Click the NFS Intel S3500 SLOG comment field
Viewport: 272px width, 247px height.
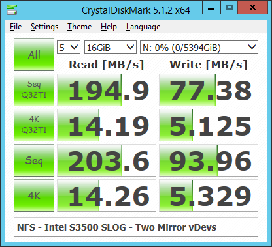(x=136, y=227)
